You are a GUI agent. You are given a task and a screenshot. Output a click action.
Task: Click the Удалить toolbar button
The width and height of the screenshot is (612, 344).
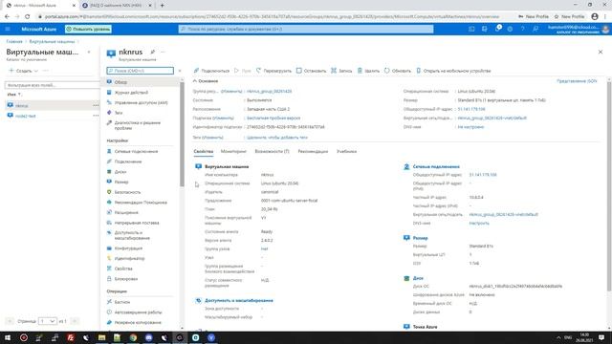click(x=368, y=71)
